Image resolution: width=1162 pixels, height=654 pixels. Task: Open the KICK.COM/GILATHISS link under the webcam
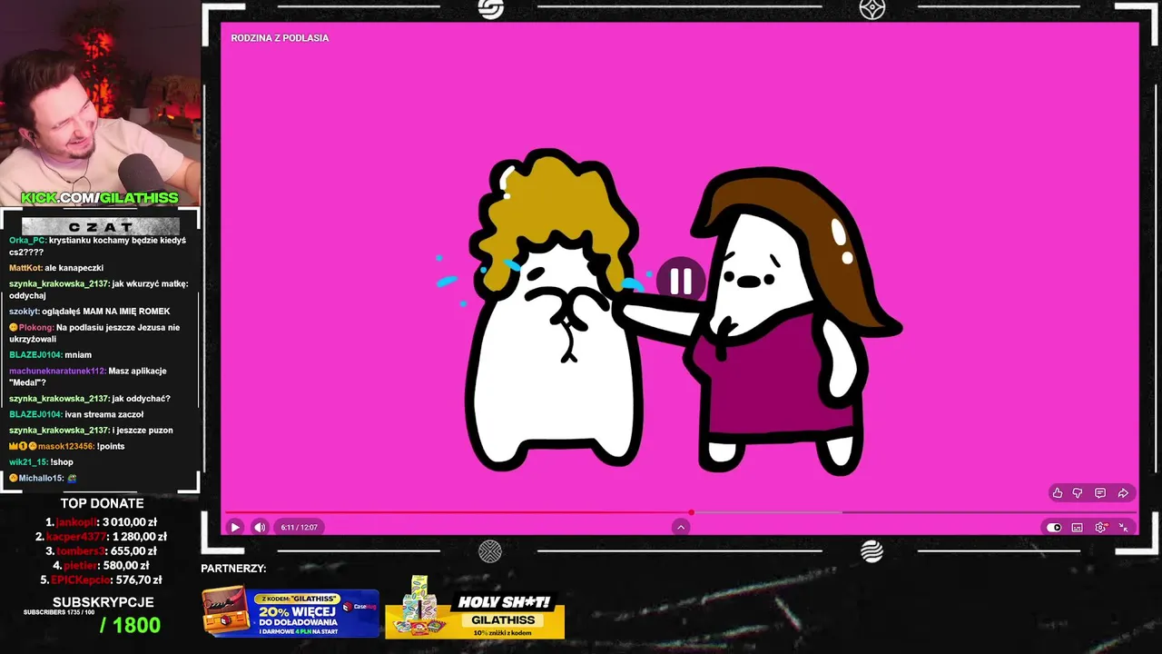click(100, 197)
